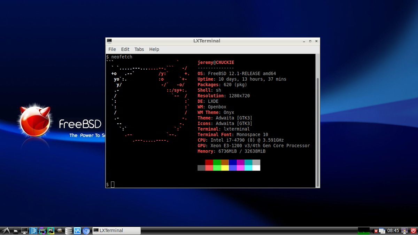Launch the Chromium browser from the panel
Screen dimensions: 418x235
click(x=86, y=231)
